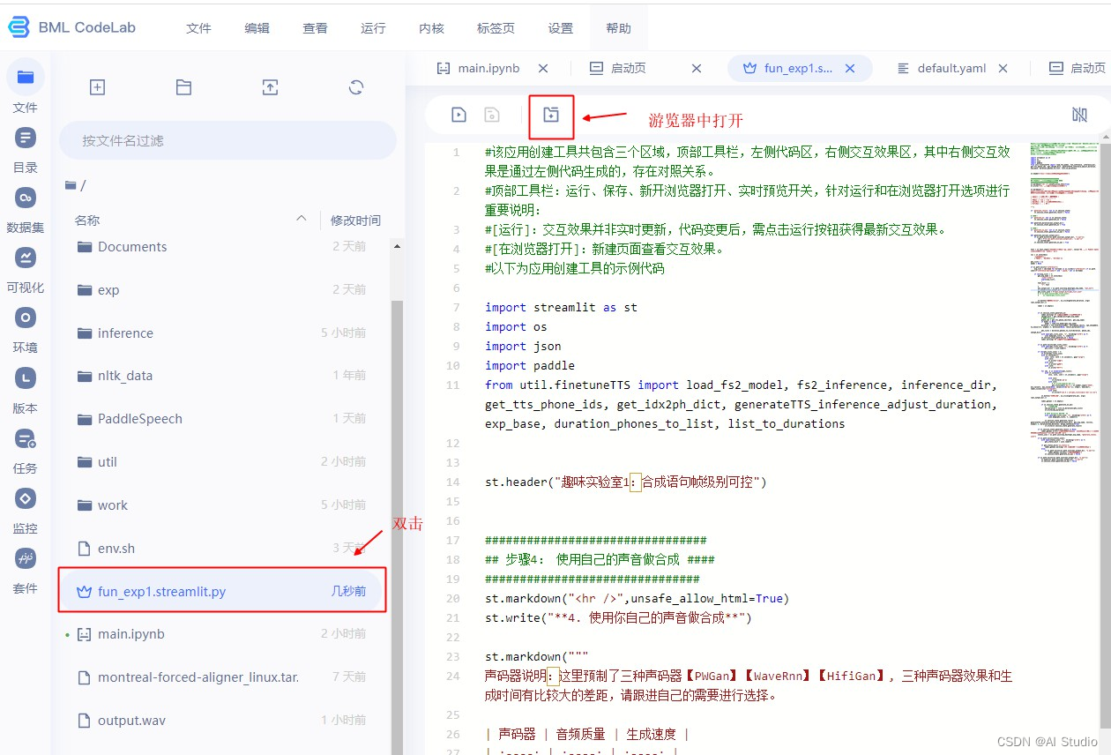Close the default.yaml tab
This screenshot has width=1111, height=755.
[1004, 68]
